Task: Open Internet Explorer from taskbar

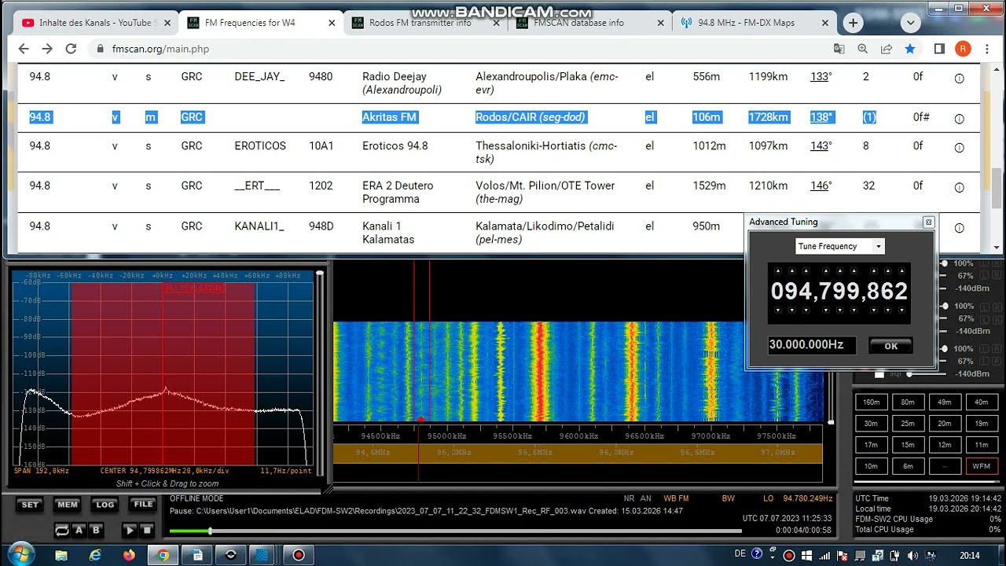Action: point(95,555)
